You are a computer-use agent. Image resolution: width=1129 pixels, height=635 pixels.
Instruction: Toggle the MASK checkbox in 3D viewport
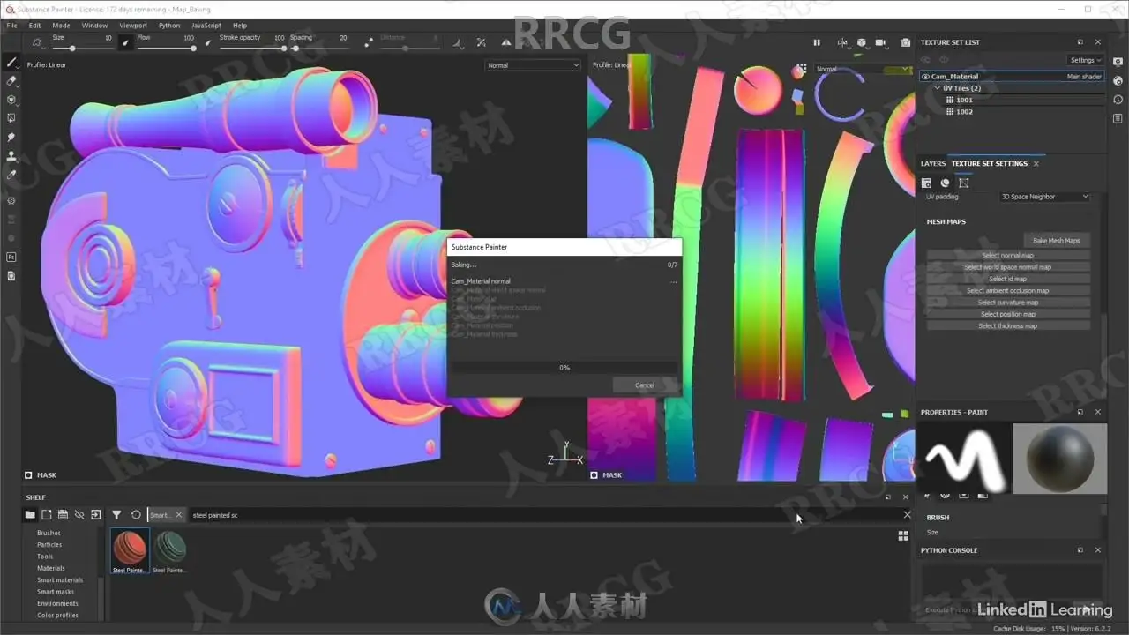pyautogui.click(x=28, y=474)
